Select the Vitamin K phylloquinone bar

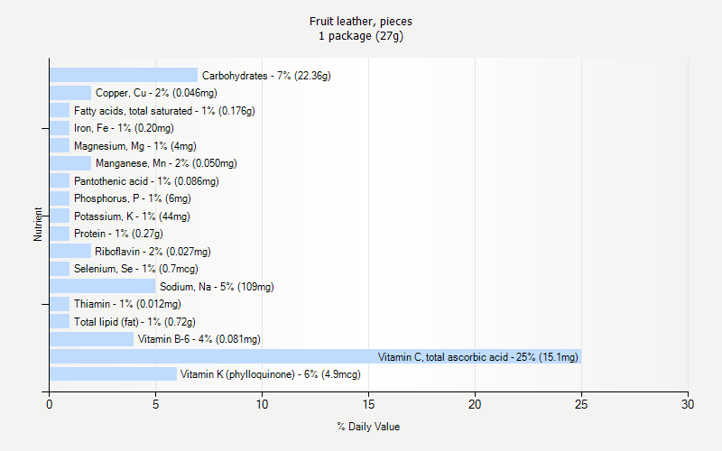114,374
